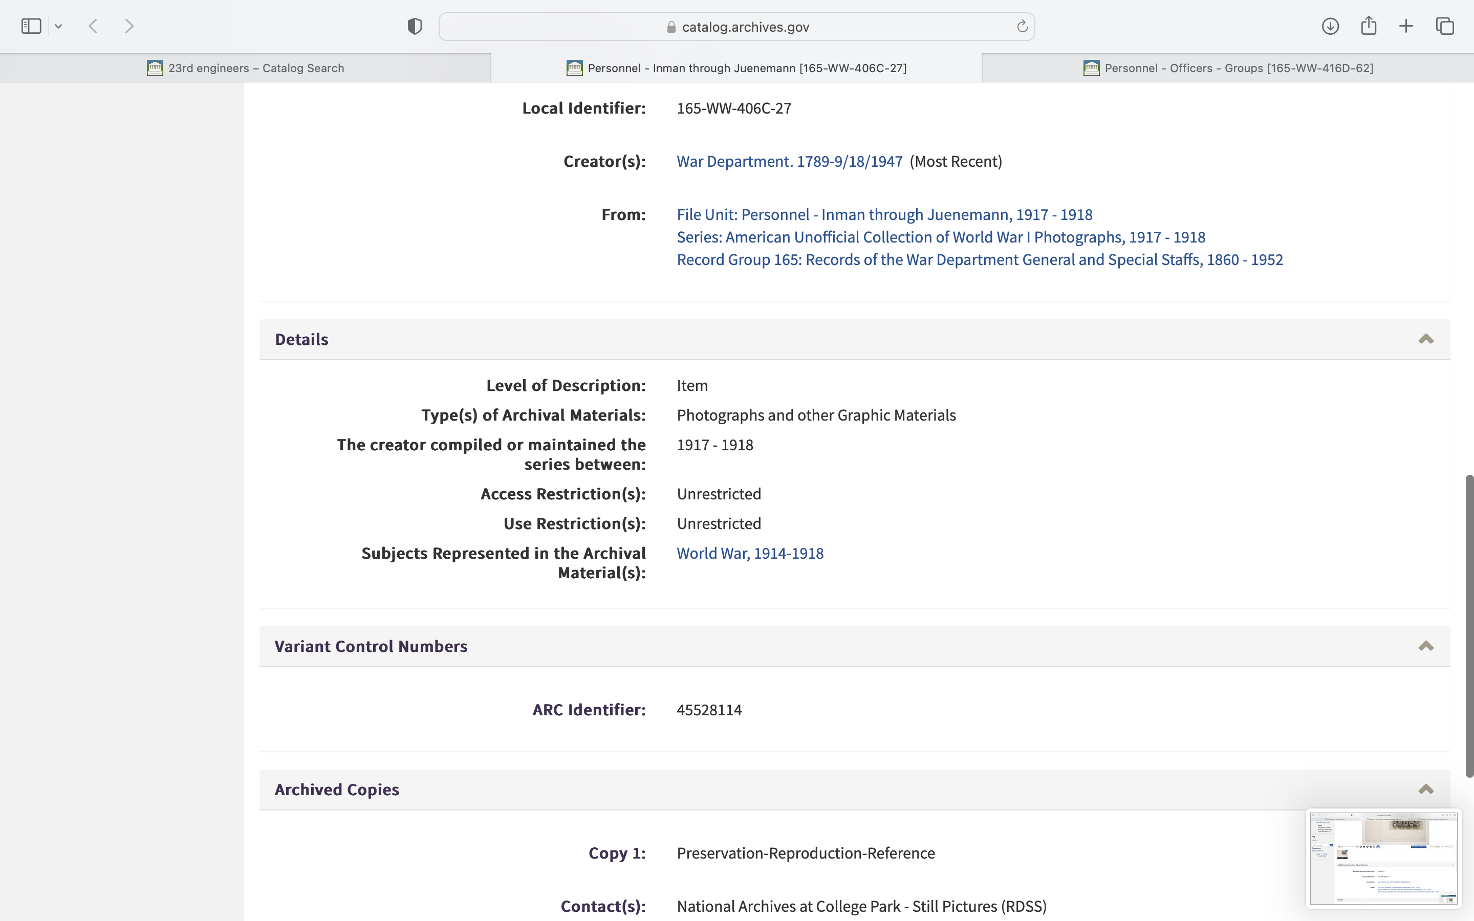Screen dimensions: 1474x921
Task: Collapse the Variant Control Numbers section
Action: (x=1426, y=646)
